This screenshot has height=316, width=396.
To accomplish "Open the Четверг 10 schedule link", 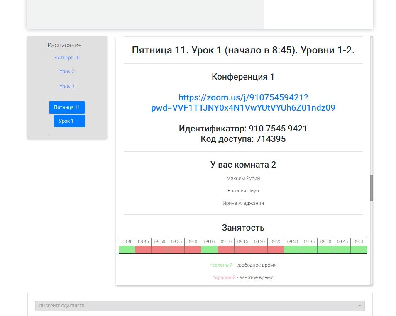I will [67, 58].
